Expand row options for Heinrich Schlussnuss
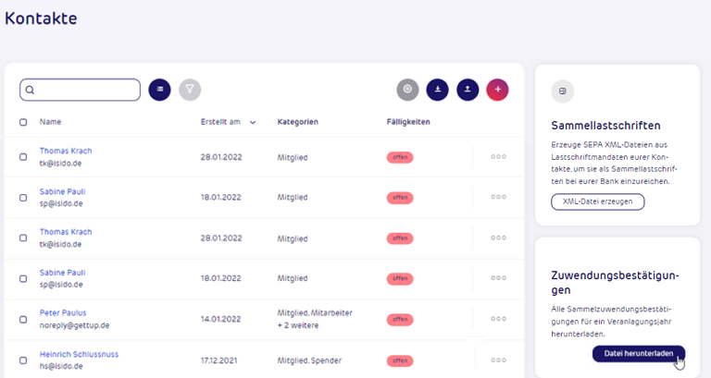 click(x=498, y=360)
